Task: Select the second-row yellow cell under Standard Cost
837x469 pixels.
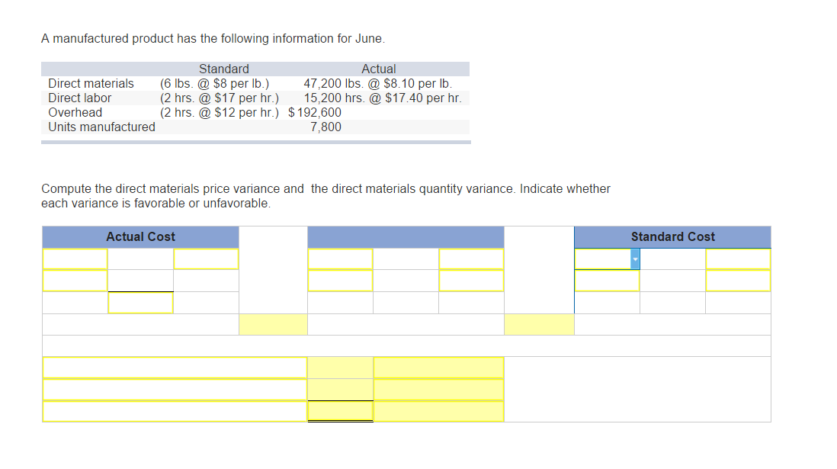Action: (x=606, y=280)
